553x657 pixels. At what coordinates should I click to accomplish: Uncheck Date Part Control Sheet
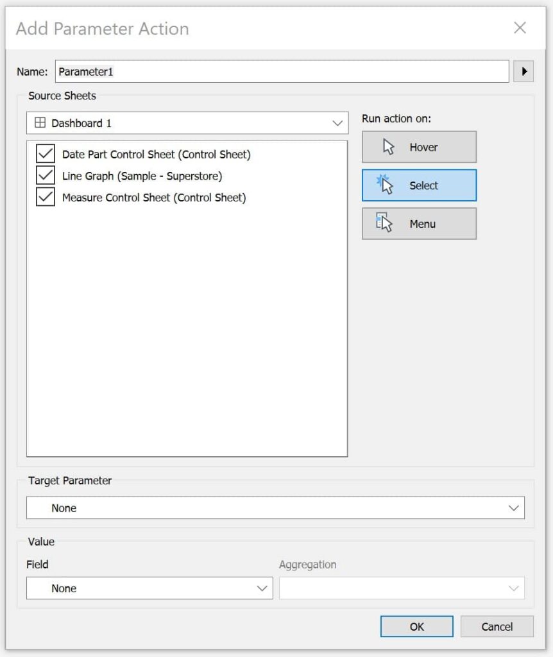click(x=46, y=154)
